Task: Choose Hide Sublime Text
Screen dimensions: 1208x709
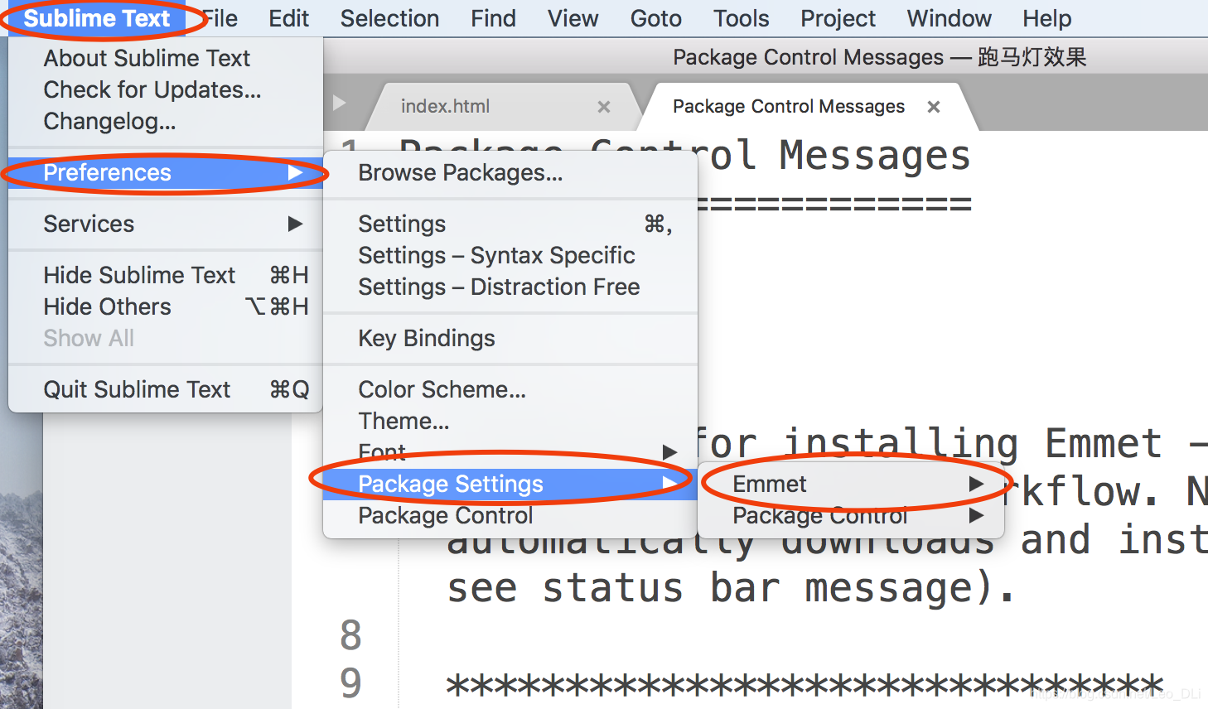Action: (166, 275)
